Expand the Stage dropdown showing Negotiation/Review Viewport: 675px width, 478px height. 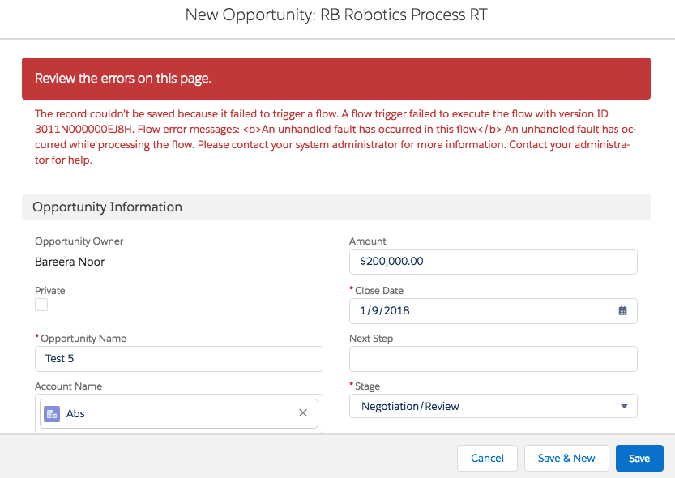pyautogui.click(x=493, y=406)
